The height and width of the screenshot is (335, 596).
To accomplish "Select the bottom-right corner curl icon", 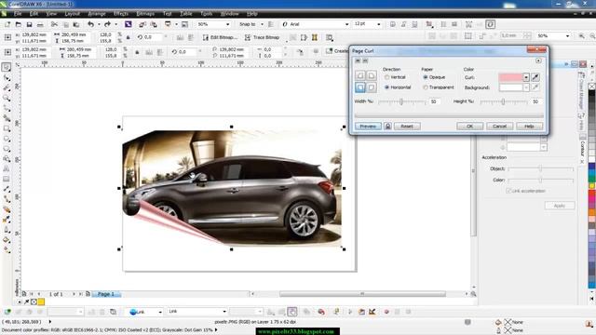I will pyautogui.click(x=372, y=87).
